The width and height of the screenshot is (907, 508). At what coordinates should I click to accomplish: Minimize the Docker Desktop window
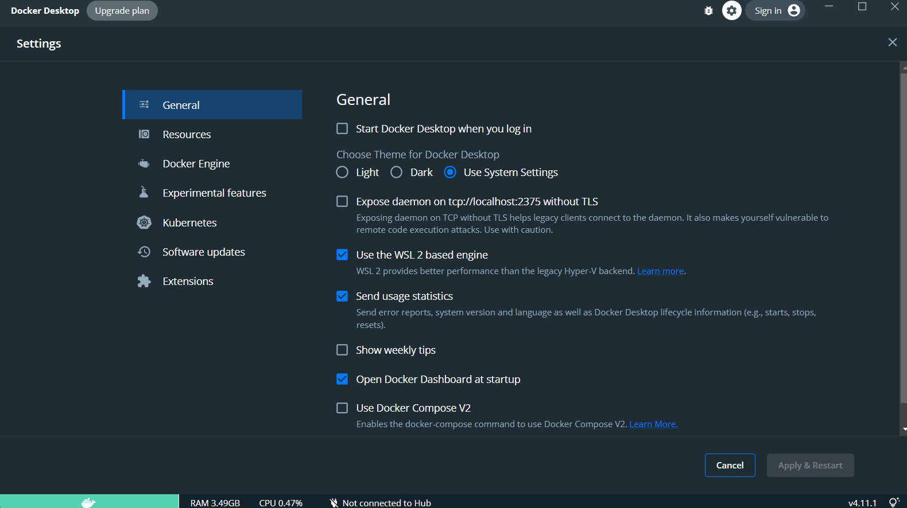pyautogui.click(x=829, y=6)
